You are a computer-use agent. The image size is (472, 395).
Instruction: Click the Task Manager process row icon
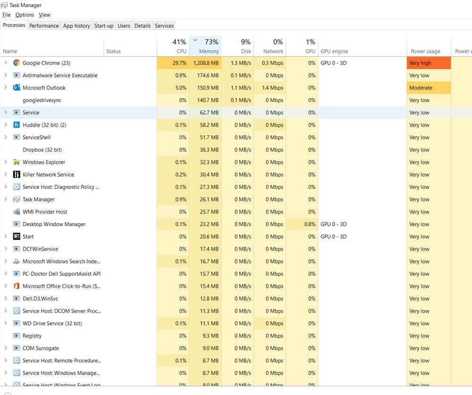coord(17,199)
